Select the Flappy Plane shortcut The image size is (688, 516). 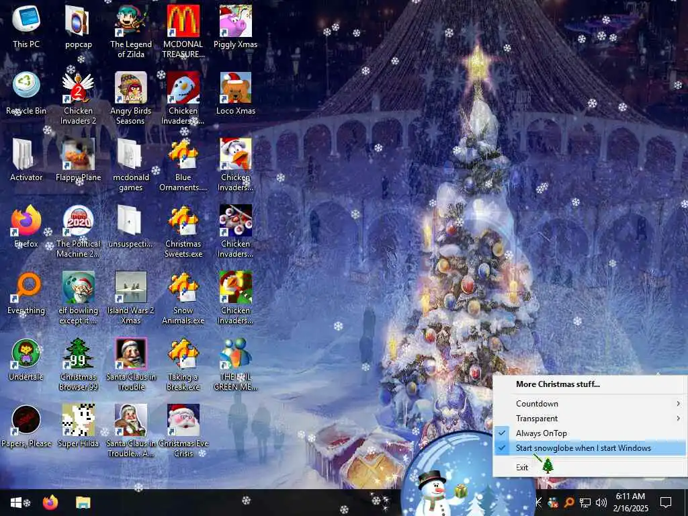(78, 159)
